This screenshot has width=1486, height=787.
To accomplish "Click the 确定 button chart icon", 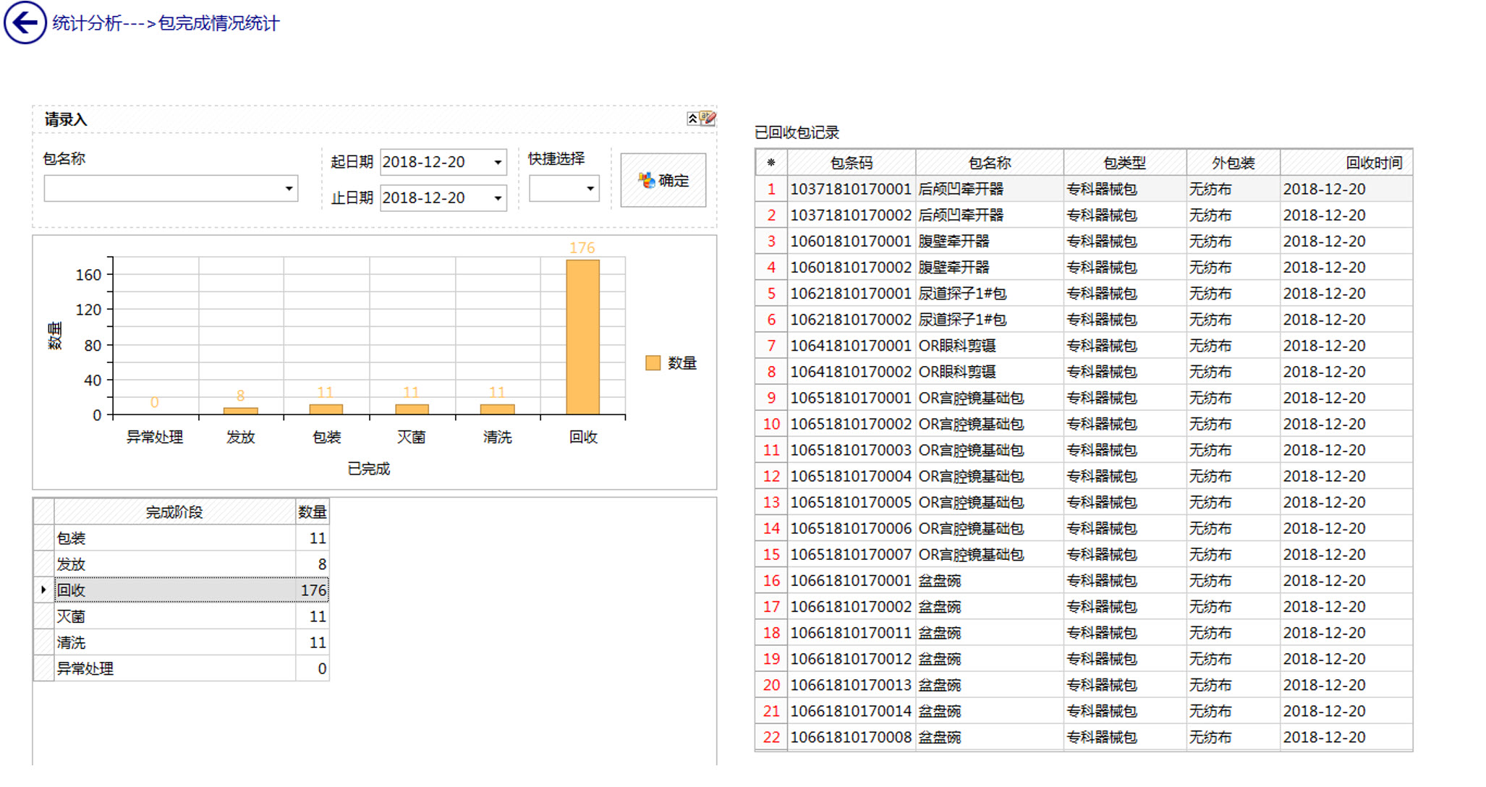I will point(646,180).
